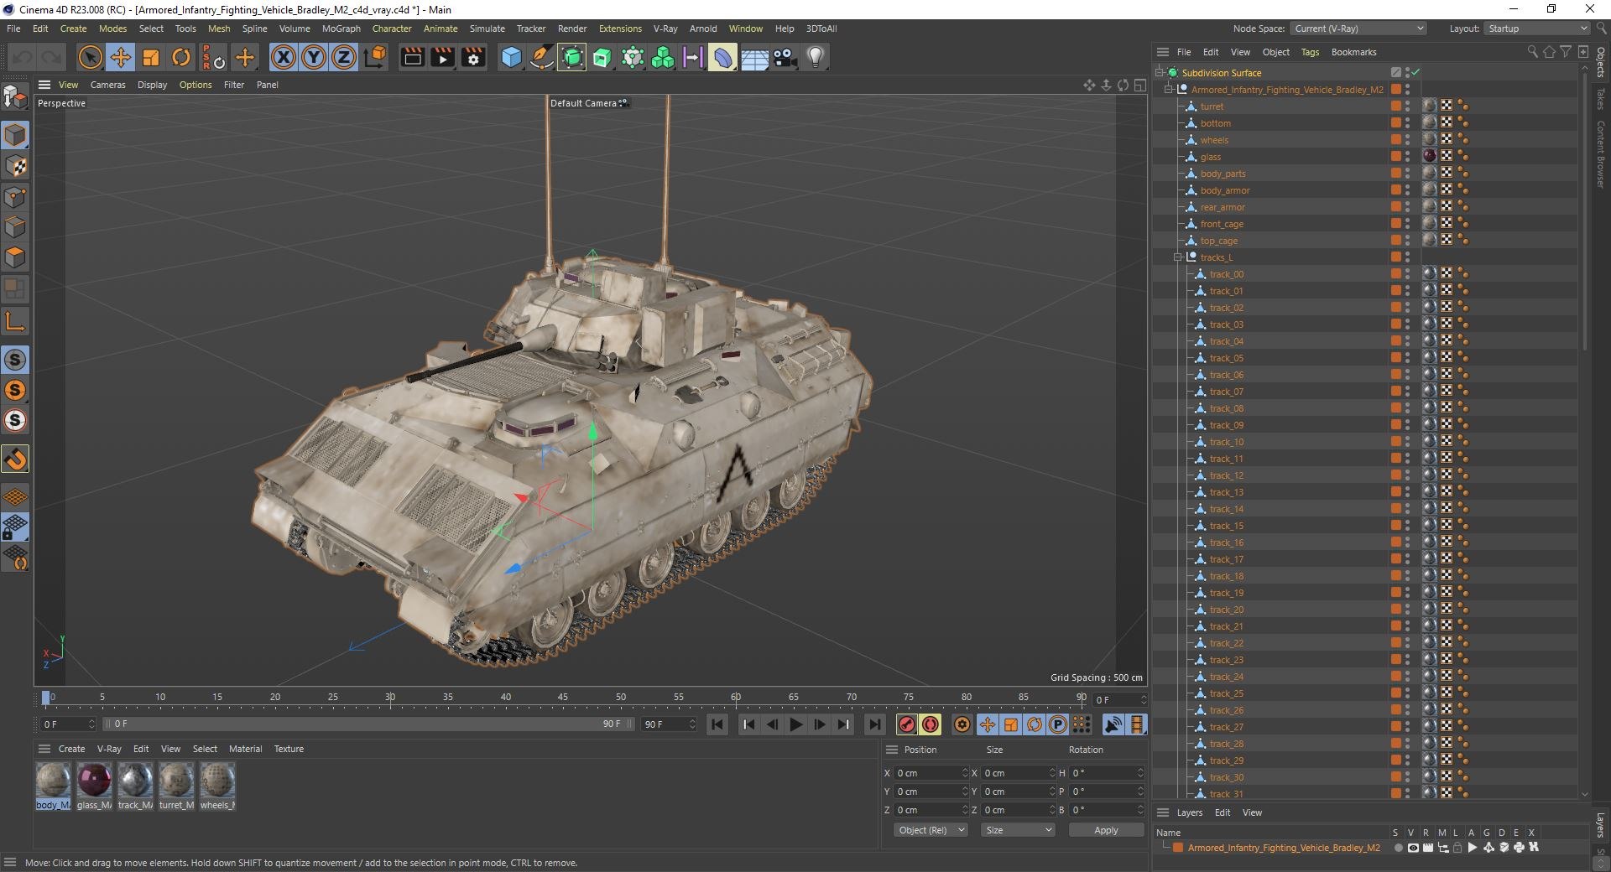1611x872 pixels.
Task: Select the track_12 object
Action: pos(1227,475)
